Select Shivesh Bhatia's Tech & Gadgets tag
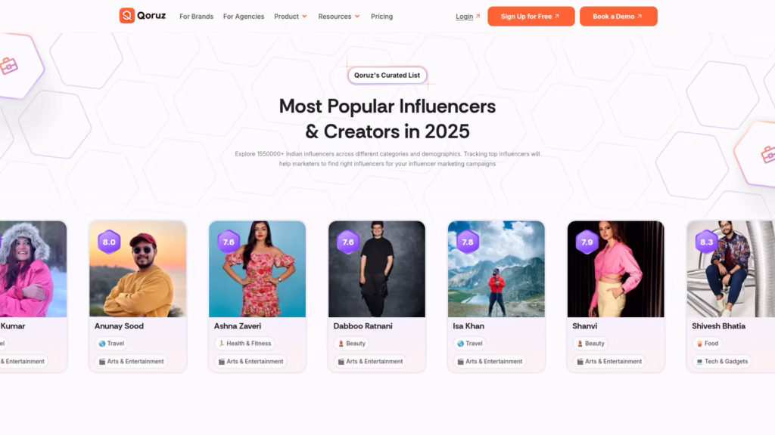775x435 pixels. pyautogui.click(x=722, y=362)
